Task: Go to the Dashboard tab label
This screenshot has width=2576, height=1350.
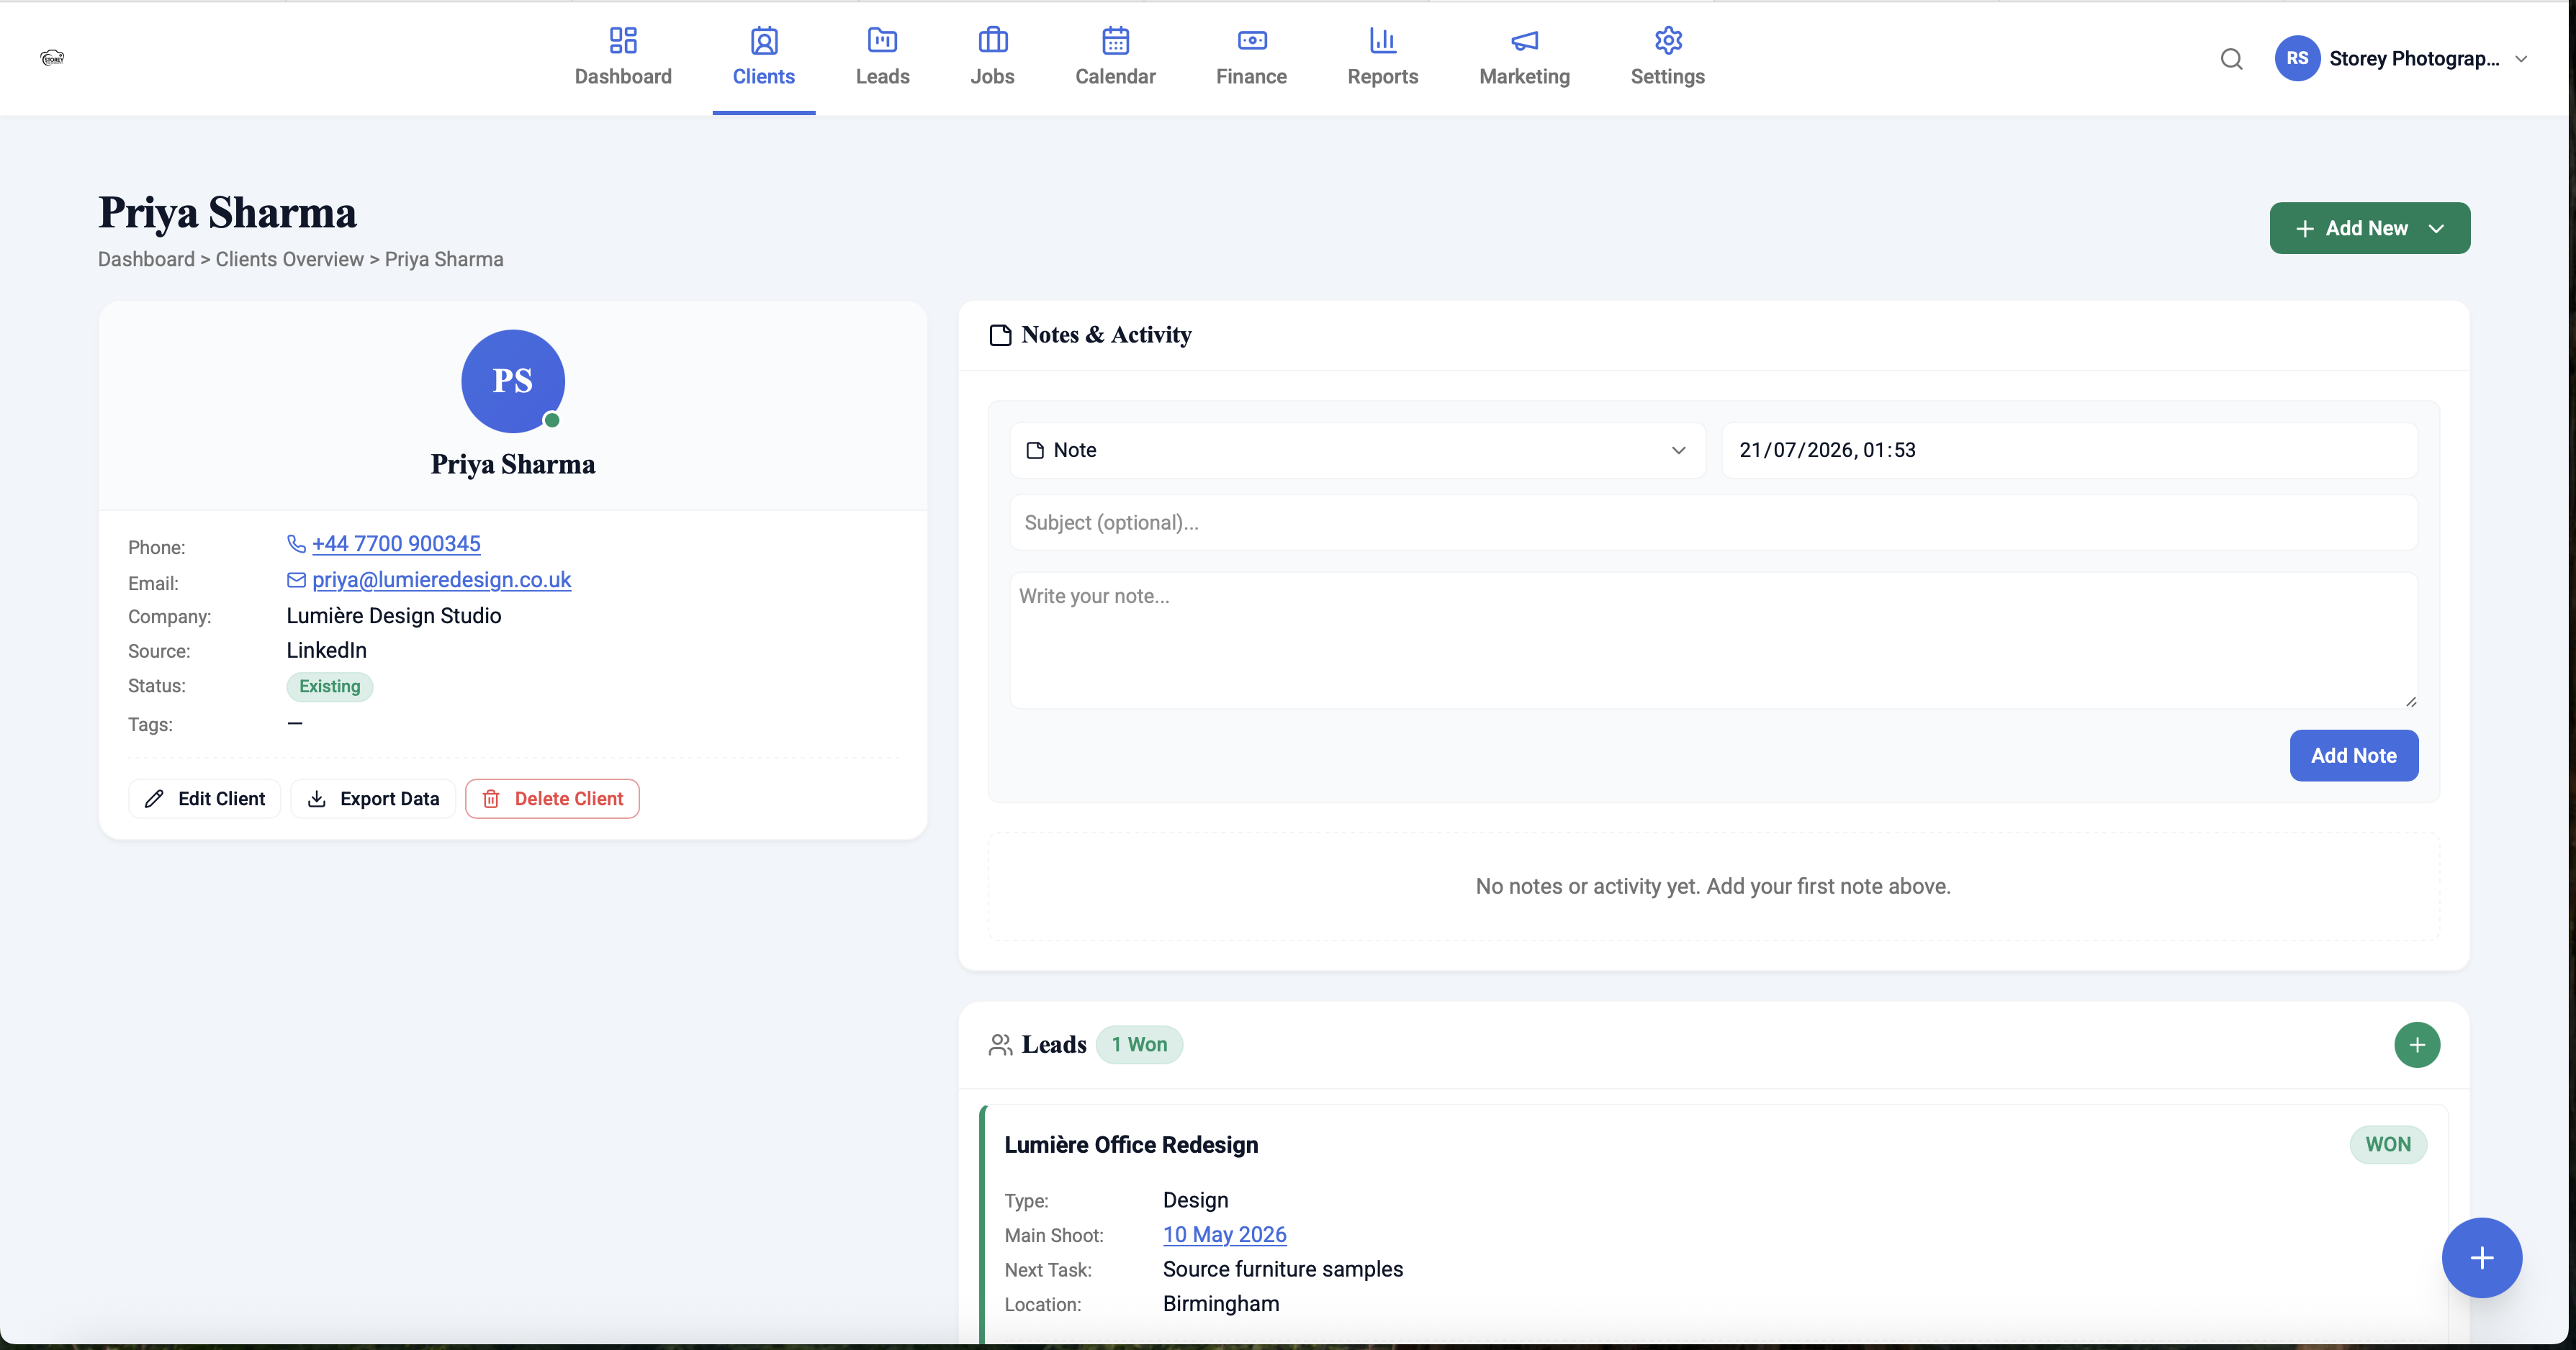Action: [623, 77]
